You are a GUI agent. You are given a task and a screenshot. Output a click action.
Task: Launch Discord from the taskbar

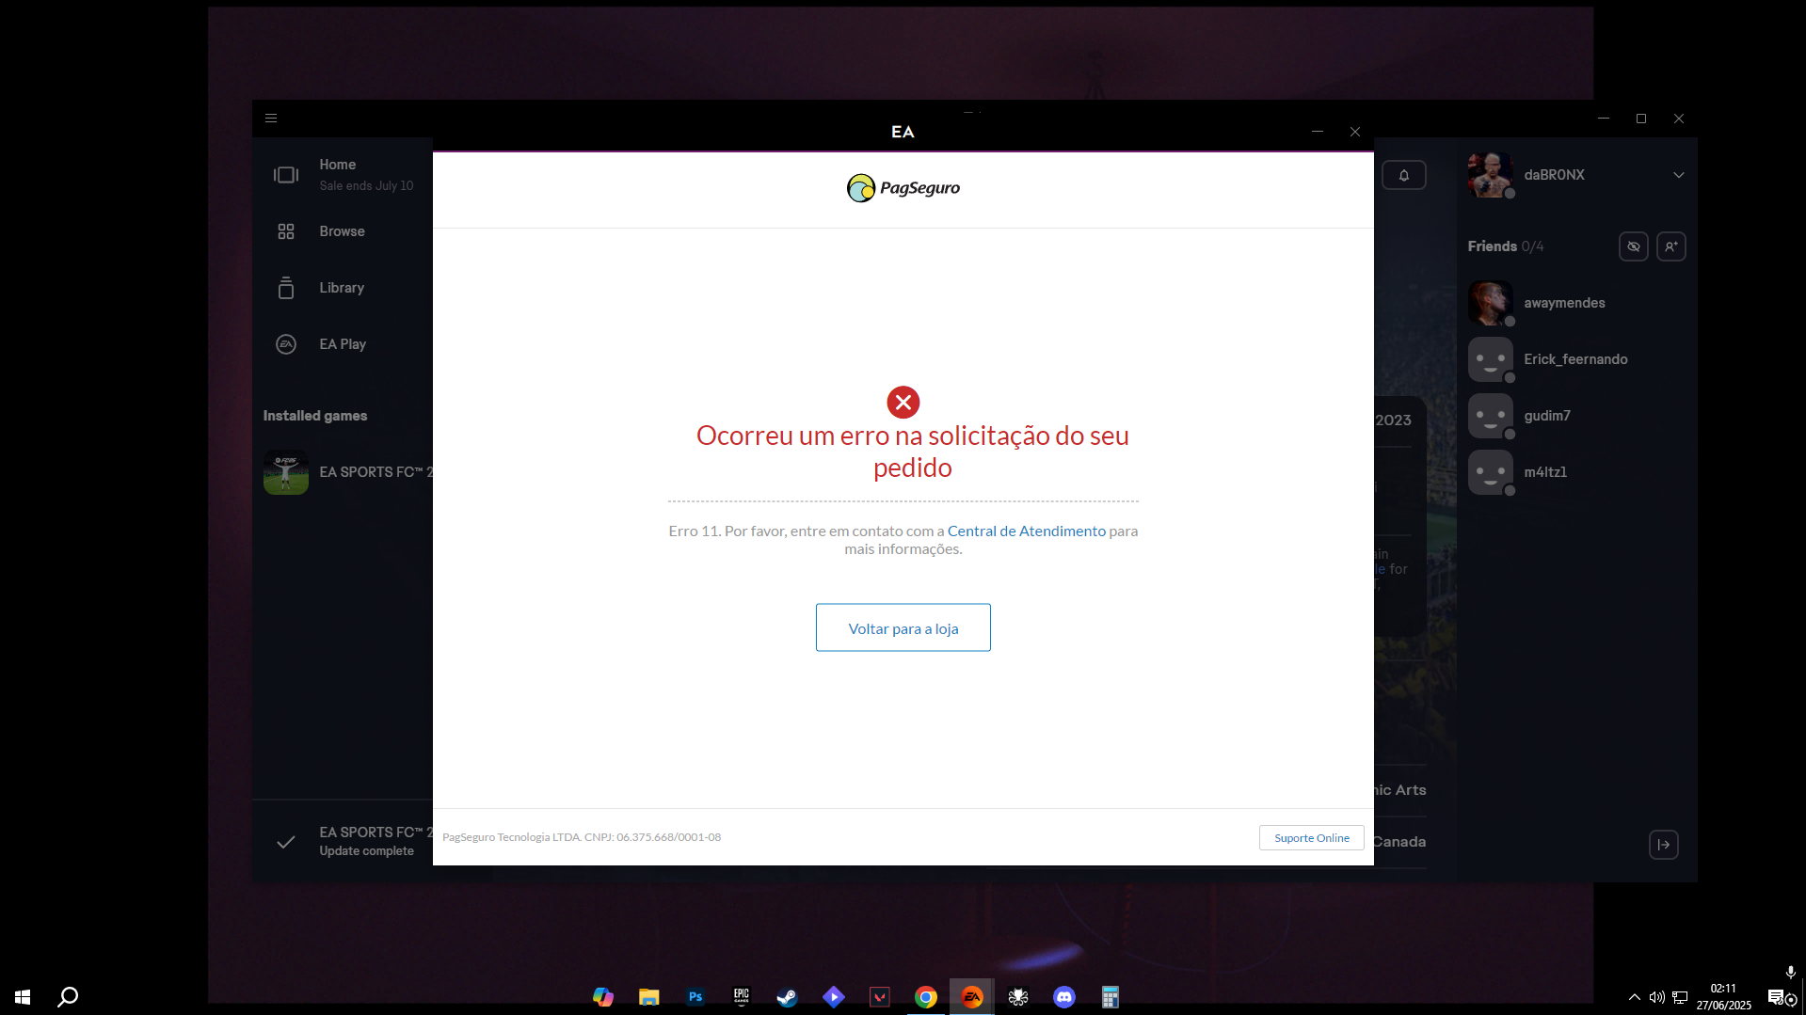1063,997
